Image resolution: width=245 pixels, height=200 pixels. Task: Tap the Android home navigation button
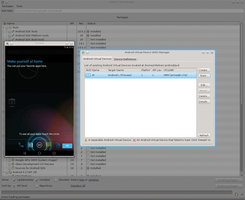[39, 153]
